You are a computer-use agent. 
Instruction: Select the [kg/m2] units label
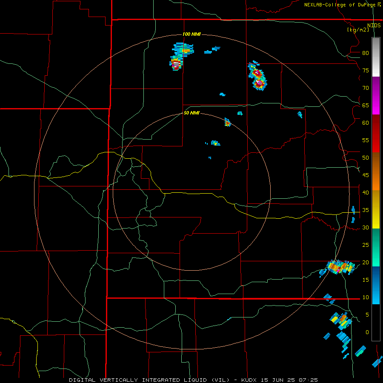358,29
